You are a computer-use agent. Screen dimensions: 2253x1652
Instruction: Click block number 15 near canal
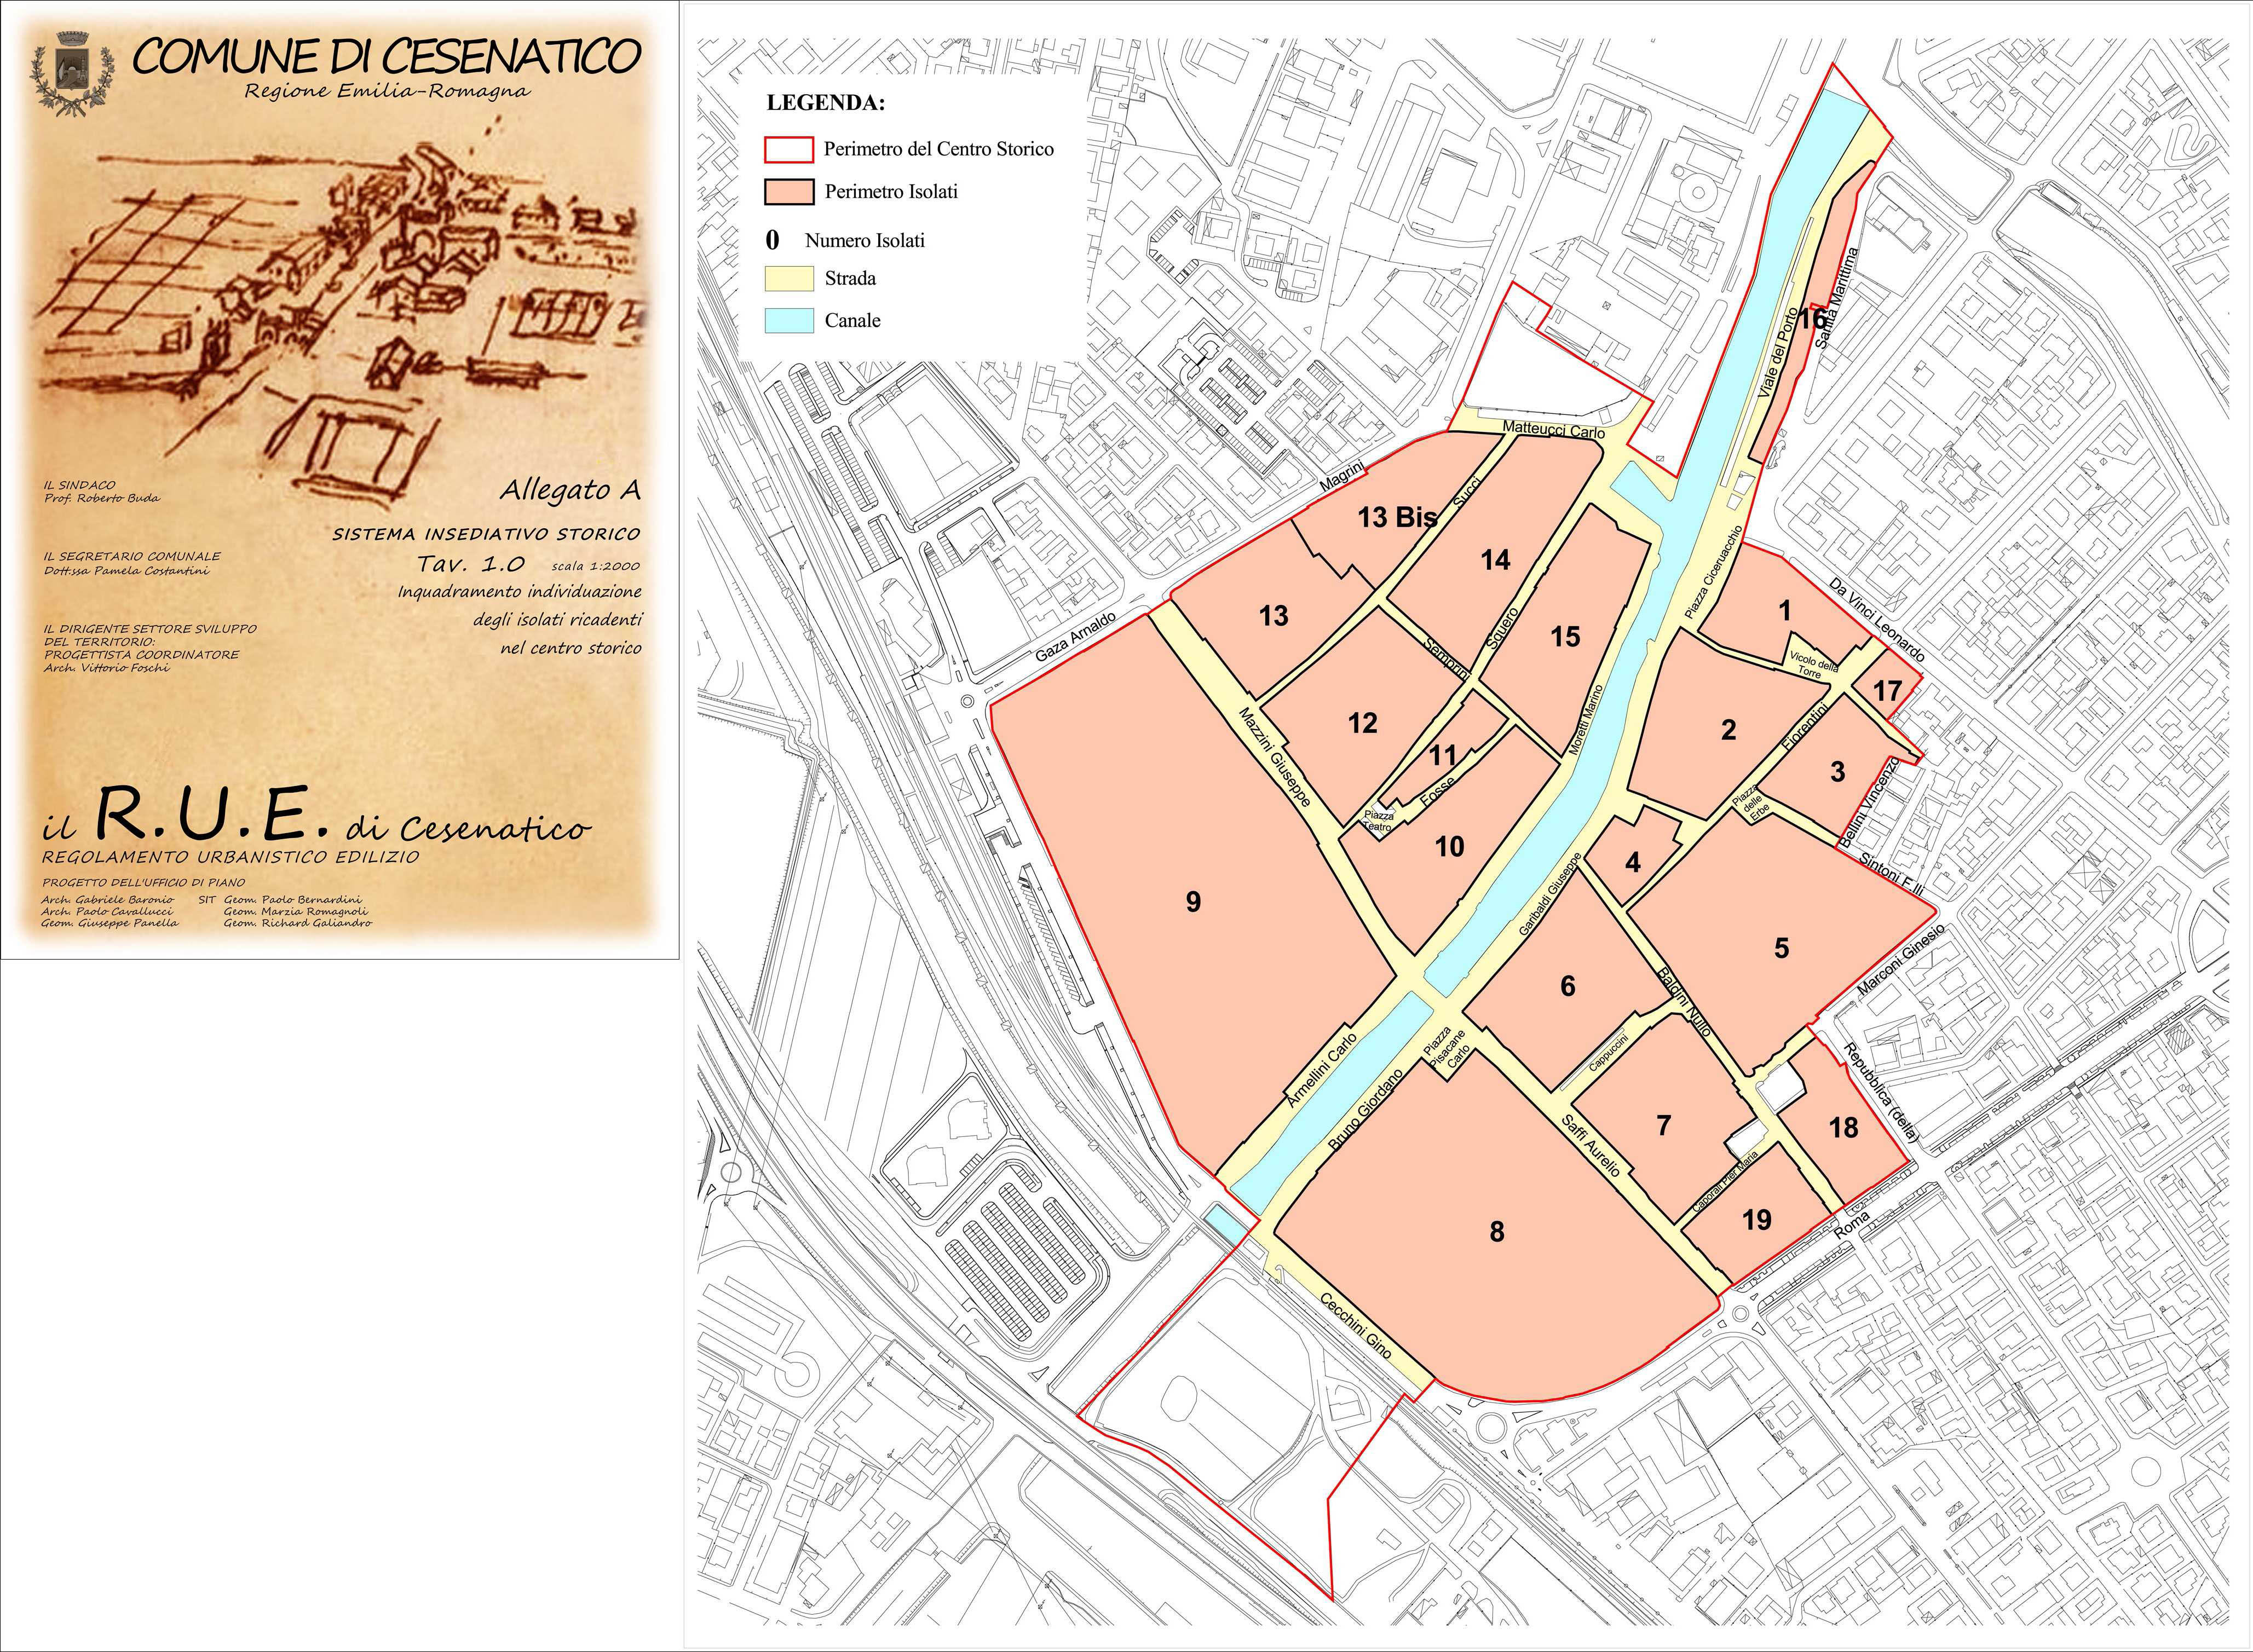tap(1565, 636)
